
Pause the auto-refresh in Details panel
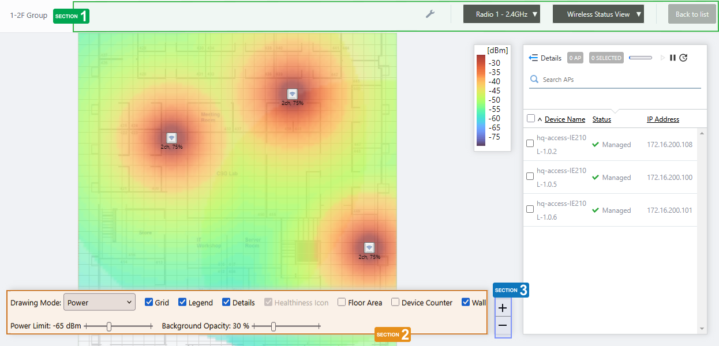coord(673,58)
